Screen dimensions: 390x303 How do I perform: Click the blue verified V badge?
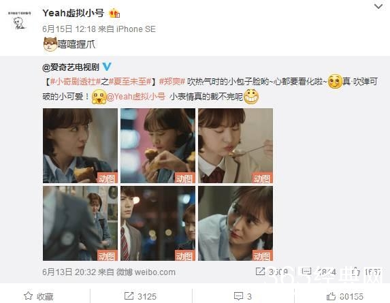107,67
